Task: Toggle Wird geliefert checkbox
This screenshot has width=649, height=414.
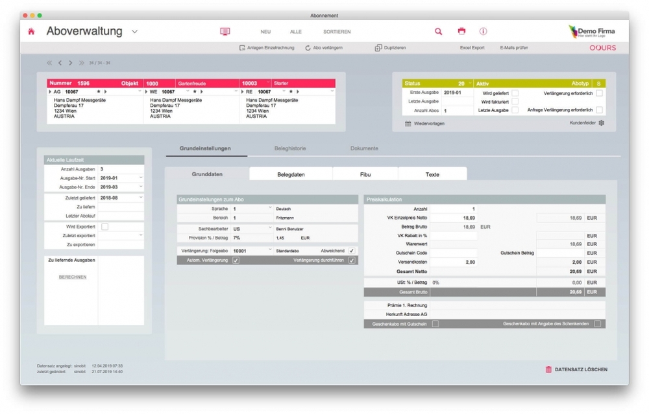Action: pyautogui.click(x=515, y=93)
